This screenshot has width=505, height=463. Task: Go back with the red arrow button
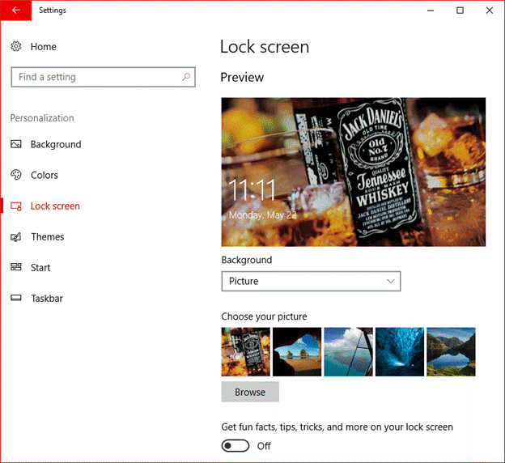tap(16, 11)
